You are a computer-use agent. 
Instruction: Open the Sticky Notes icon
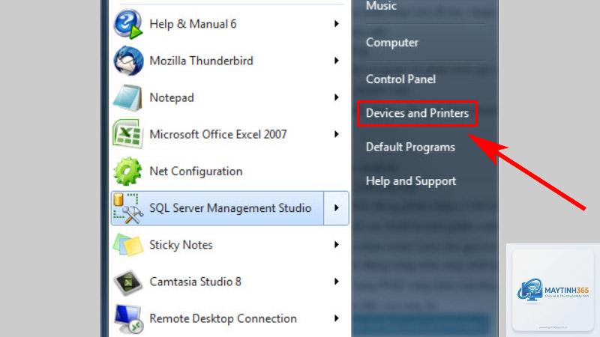pyautogui.click(x=127, y=245)
